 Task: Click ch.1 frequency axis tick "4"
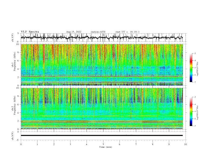[18, 69]
